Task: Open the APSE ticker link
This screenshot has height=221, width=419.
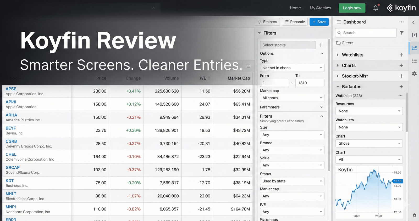Action: [x=11, y=89]
